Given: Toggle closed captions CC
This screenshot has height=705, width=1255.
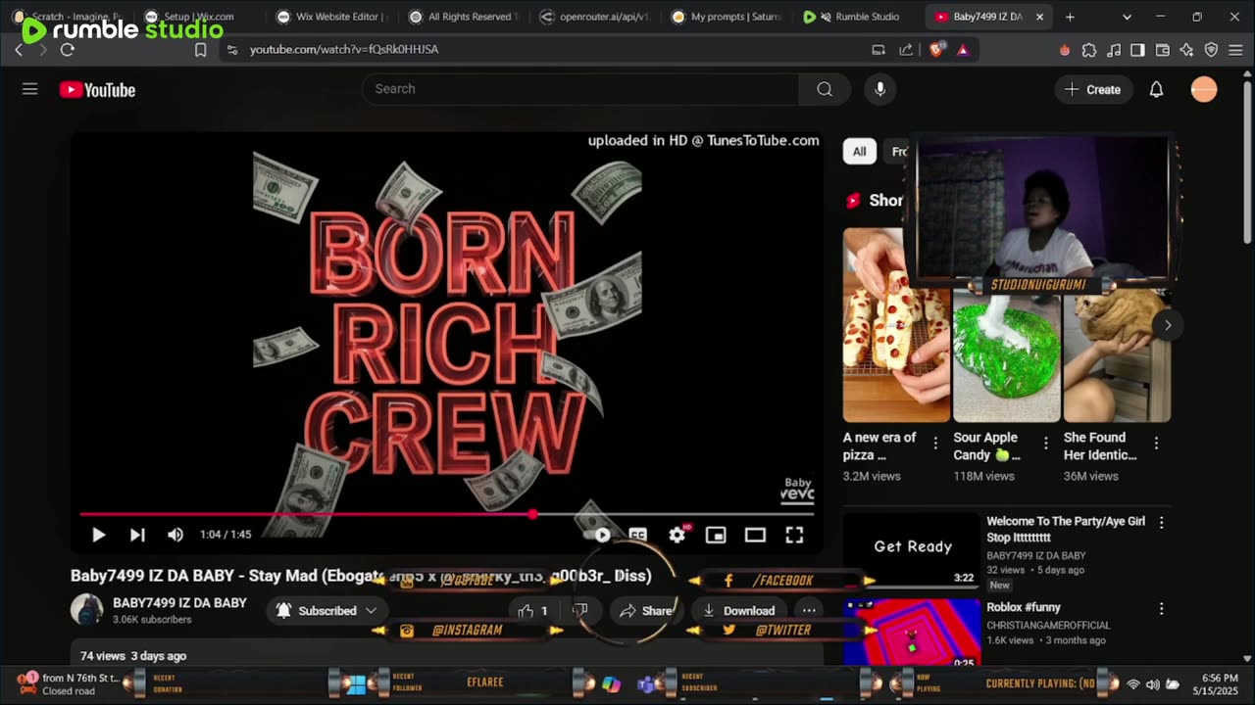Looking at the screenshot, I should point(638,535).
